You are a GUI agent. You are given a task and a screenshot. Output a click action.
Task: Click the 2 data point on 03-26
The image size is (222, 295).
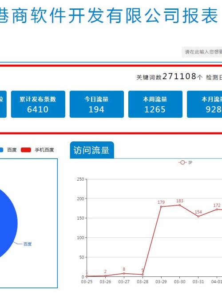[105, 276]
